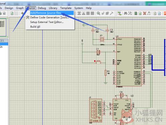
Task: Click the Design Explorer icon
Action: pyautogui.click(x=136, y=13)
